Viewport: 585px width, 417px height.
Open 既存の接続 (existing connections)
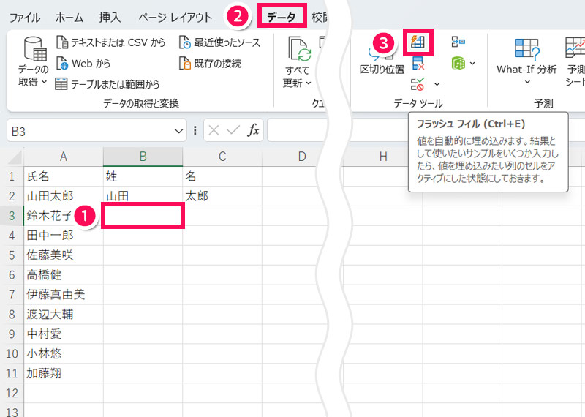[210, 64]
